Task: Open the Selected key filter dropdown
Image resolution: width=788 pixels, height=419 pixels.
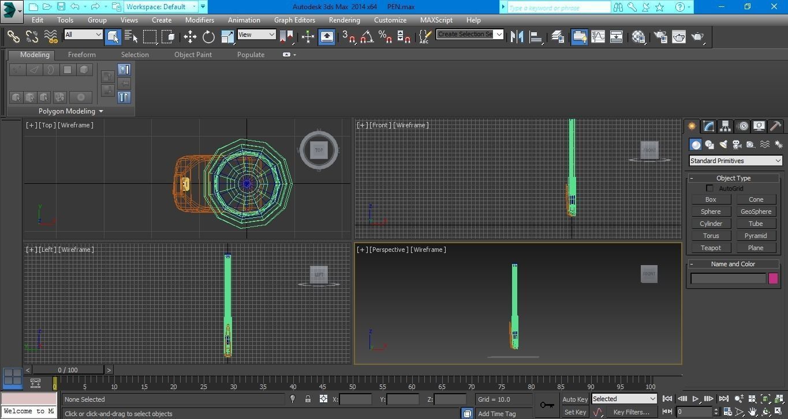Action: click(624, 399)
